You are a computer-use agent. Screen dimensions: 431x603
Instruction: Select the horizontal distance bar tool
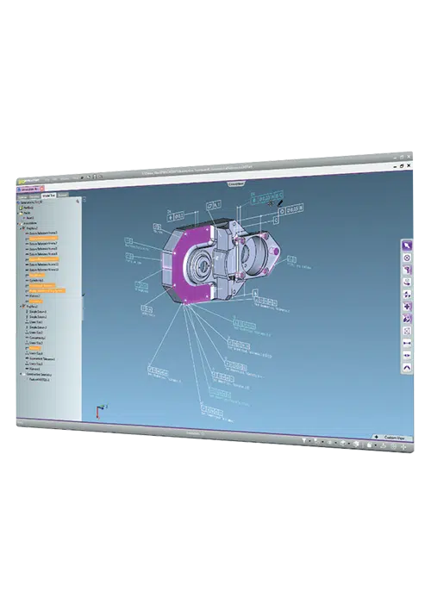407,343
